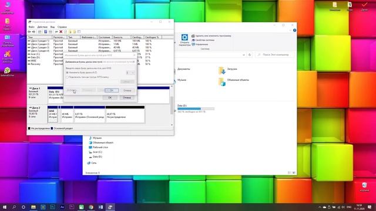Screen dimensions: 376x211
Task: Open the Вид menu
Action: (52, 27)
